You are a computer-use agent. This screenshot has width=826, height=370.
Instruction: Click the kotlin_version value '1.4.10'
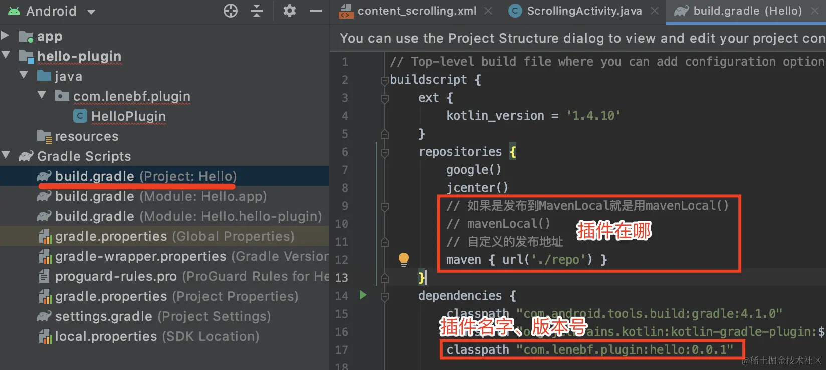pyautogui.click(x=593, y=116)
